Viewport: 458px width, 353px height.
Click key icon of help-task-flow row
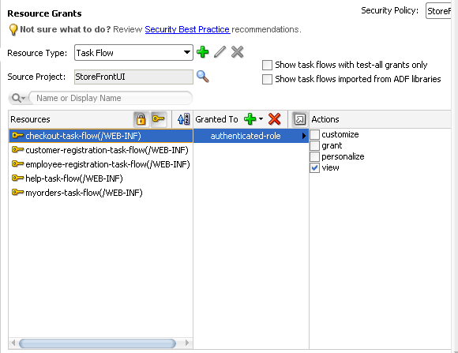click(17, 178)
